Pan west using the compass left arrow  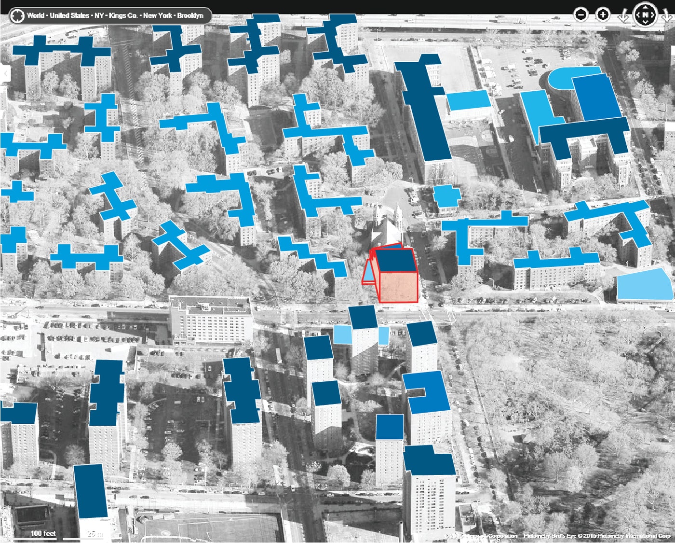[x=637, y=15]
